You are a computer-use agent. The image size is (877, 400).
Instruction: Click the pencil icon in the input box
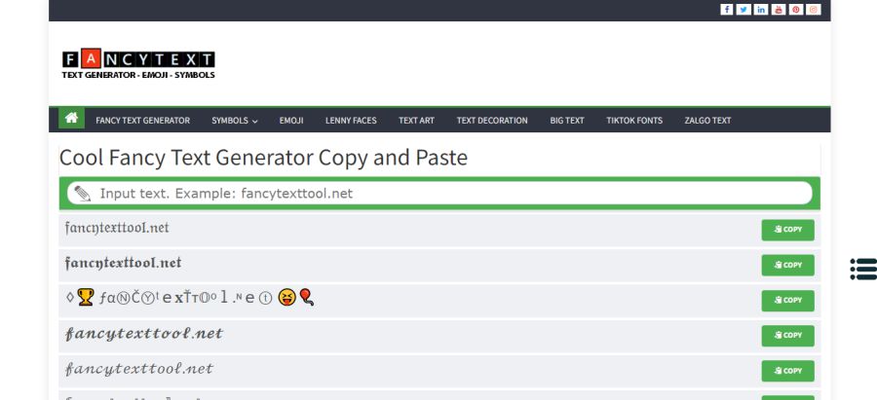click(x=83, y=194)
